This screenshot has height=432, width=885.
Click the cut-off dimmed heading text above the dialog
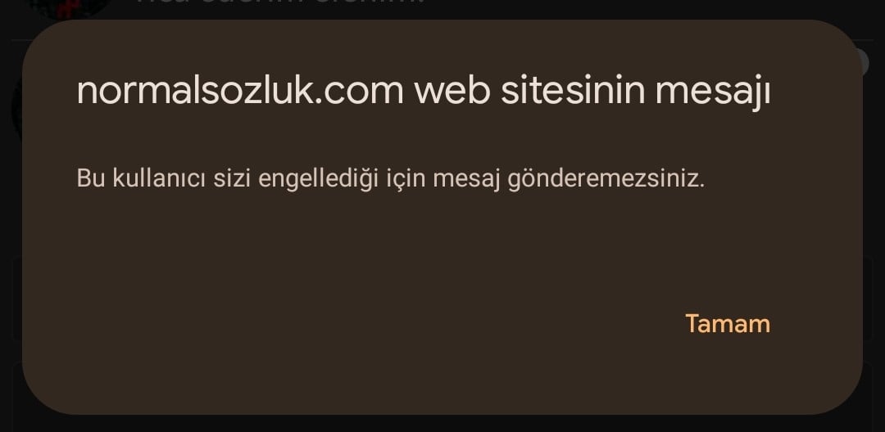point(280,2)
